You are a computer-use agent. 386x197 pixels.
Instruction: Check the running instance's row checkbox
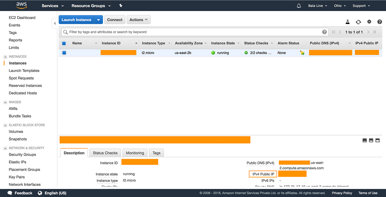(x=64, y=53)
